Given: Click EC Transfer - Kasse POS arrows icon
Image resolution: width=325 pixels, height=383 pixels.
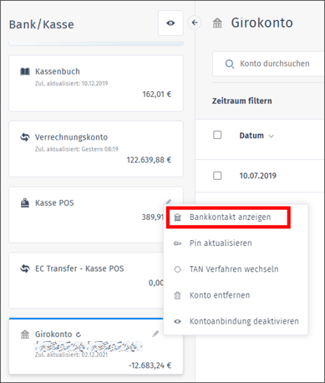Looking at the screenshot, I should (x=25, y=268).
